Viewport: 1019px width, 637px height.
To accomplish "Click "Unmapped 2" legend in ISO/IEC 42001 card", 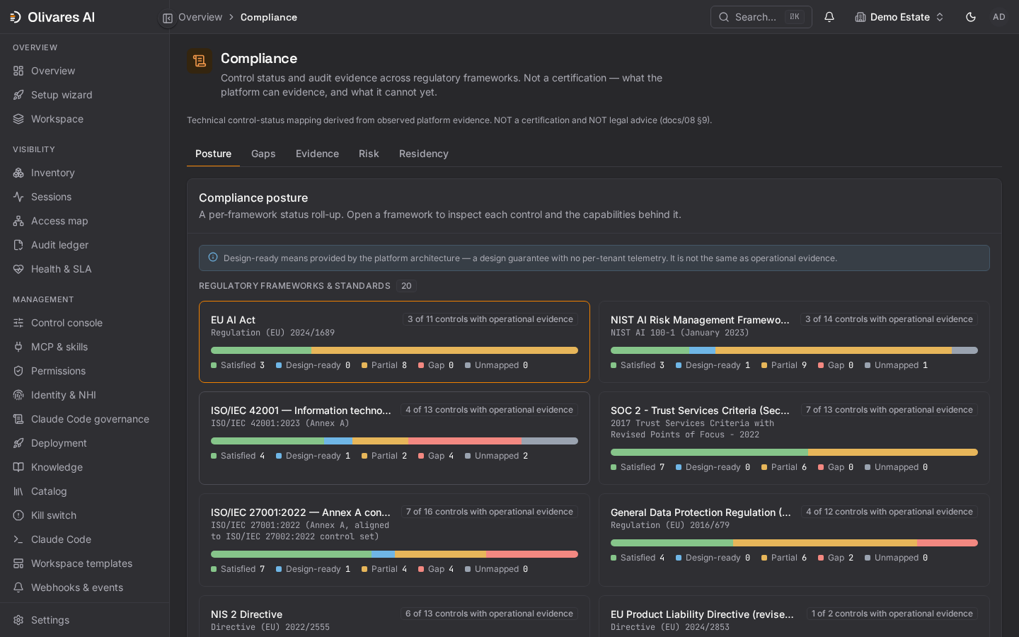I will pyautogui.click(x=497, y=456).
